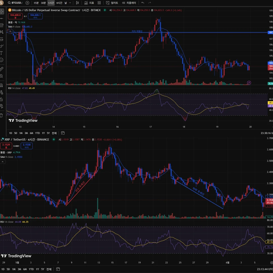Screen dimensions: 273x273
Task: Open the 얼러트 alert button
Action: point(112,3)
